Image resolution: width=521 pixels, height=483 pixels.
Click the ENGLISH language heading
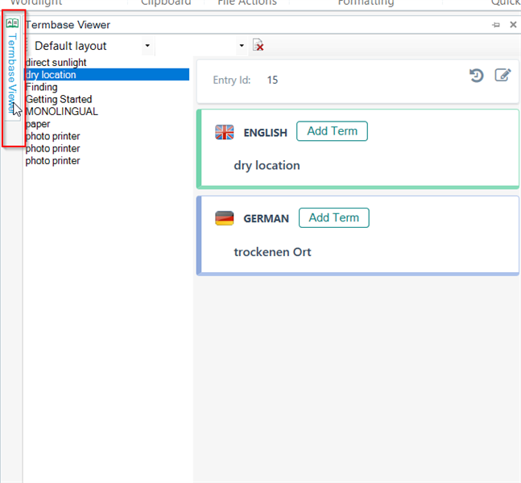[265, 133]
